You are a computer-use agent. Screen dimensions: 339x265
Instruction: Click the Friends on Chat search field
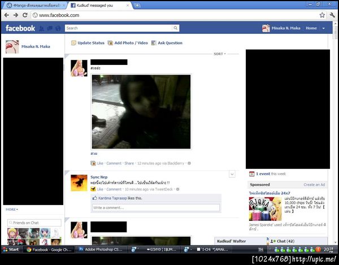[34, 223]
